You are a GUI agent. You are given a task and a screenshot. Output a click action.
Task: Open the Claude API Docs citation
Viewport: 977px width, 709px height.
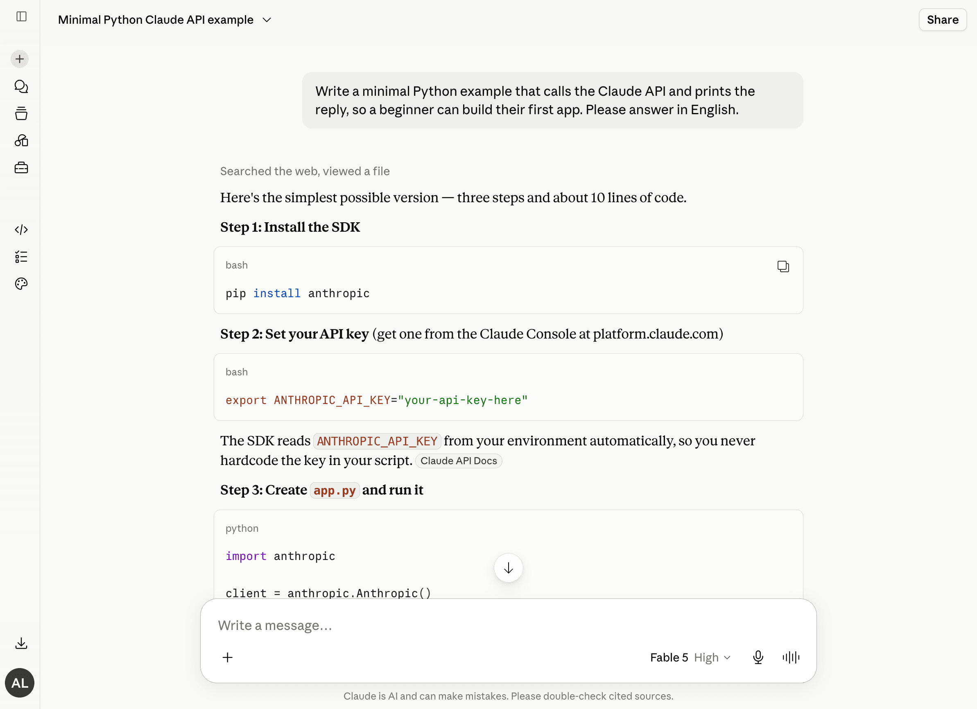tap(458, 461)
